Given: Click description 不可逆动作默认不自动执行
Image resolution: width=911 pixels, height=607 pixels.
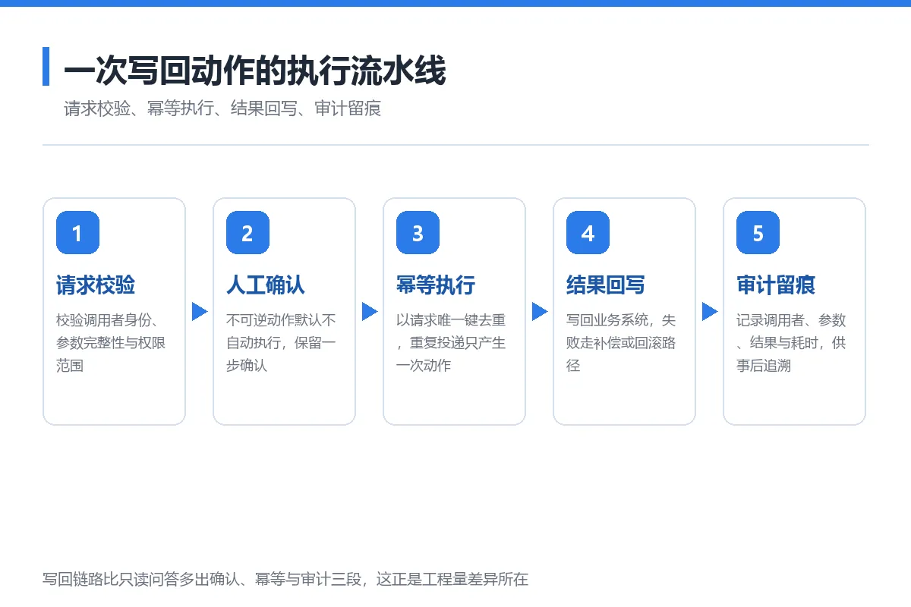Looking at the screenshot, I should pyautogui.click(x=281, y=343).
